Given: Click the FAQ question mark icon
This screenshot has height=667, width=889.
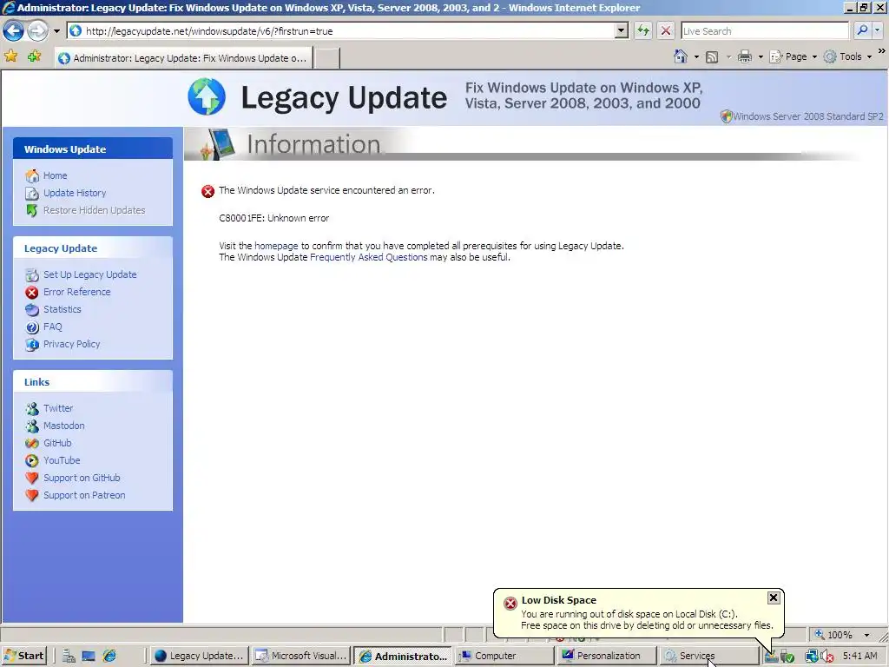Looking at the screenshot, I should [32, 327].
